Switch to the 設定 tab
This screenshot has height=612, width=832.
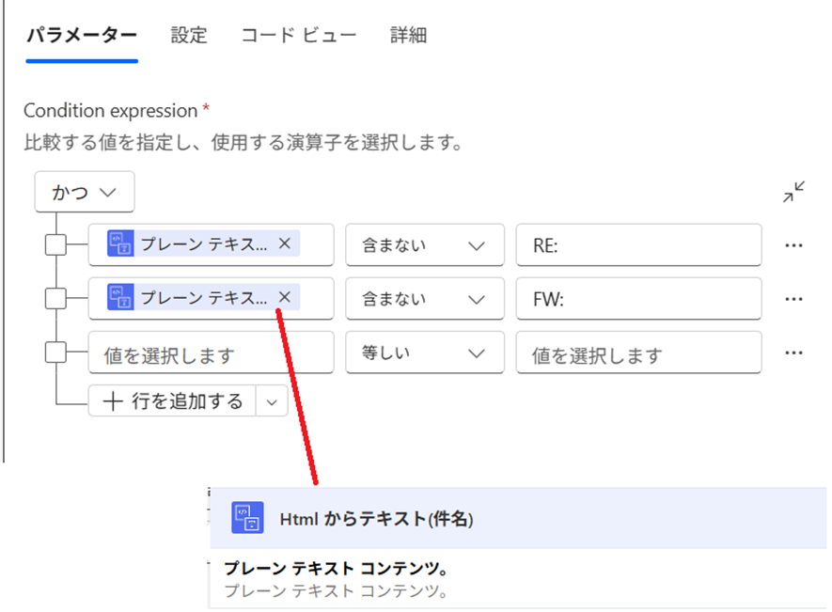tap(189, 36)
